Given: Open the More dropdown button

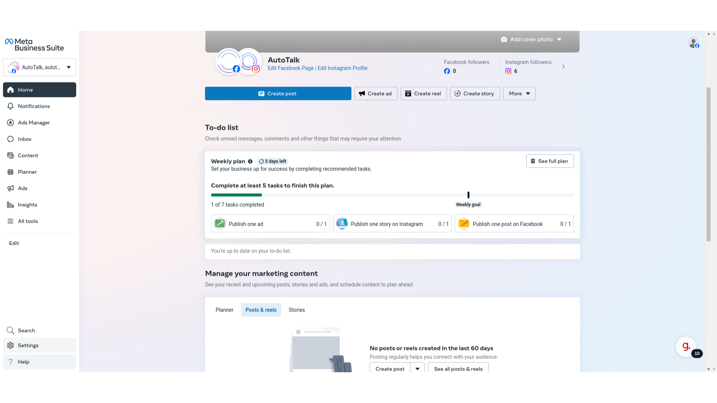Looking at the screenshot, I should [x=519, y=94].
